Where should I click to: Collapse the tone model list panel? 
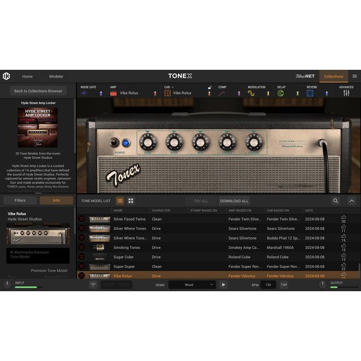click(x=352, y=201)
